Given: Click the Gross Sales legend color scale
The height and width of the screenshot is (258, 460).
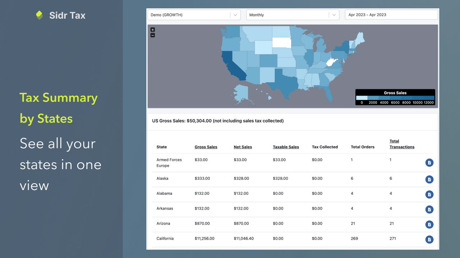Looking at the screenshot, I should point(395,97).
